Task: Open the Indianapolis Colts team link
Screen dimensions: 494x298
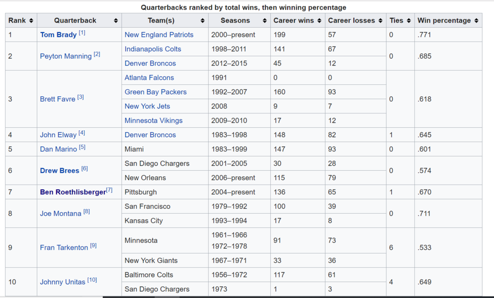Action: [153, 49]
